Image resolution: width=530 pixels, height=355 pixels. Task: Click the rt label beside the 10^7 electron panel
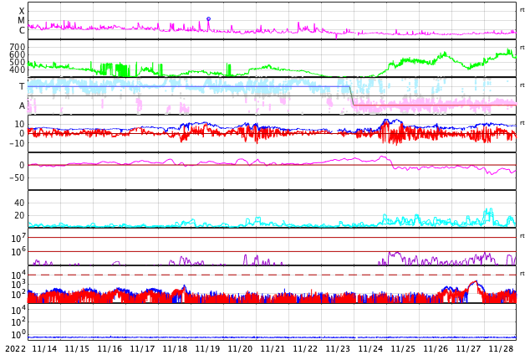522,236
